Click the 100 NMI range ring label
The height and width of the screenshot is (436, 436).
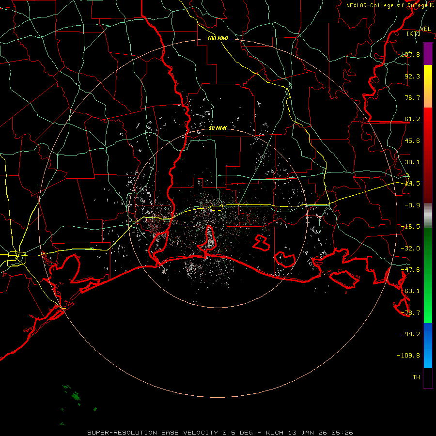click(x=218, y=38)
